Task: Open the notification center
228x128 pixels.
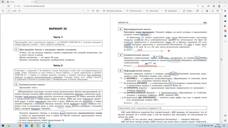Action: (224, 126)
